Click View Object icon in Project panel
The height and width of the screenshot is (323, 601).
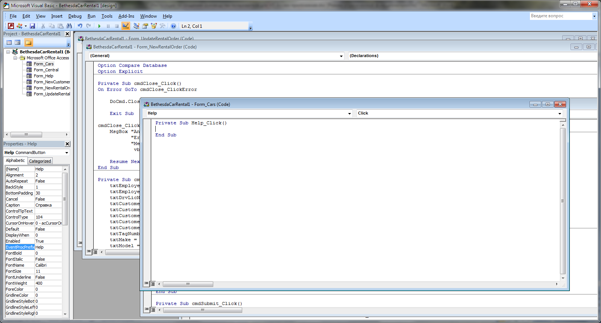point(18,42)
